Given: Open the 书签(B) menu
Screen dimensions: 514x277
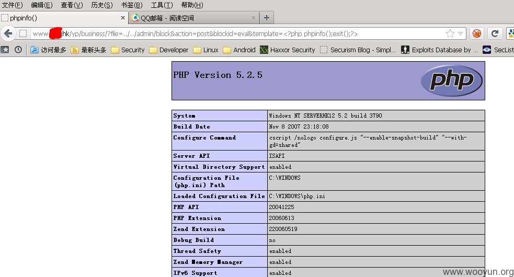Looking at the screenshot, I should (132, 5).
